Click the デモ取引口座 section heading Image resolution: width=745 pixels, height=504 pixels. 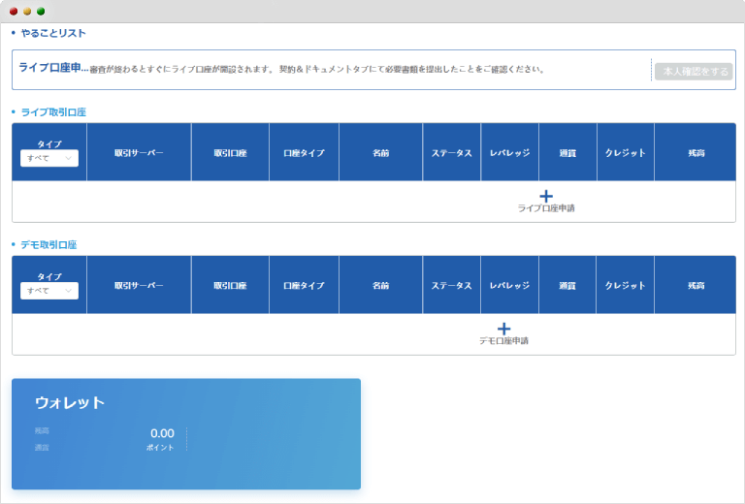coord(49,245)
